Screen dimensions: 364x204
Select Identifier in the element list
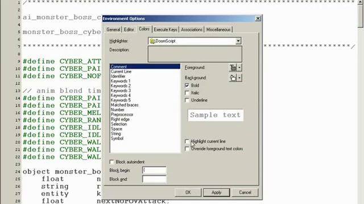pos(145,76)
